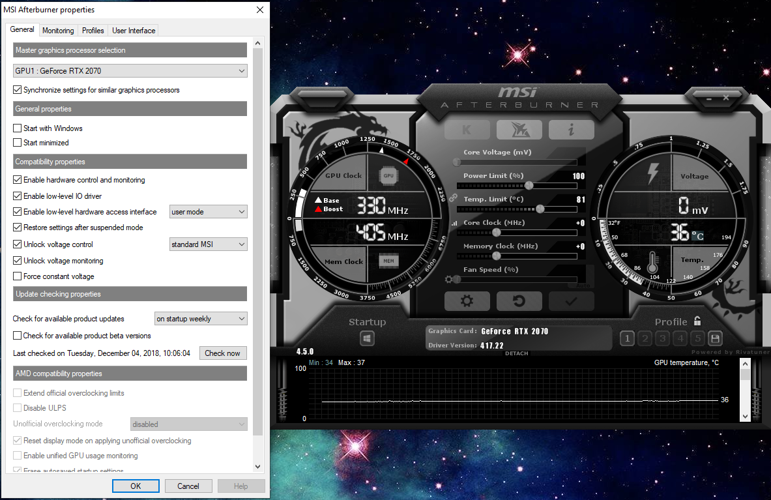Switch to the Profiles tab
Image resolution: width=771 pixels, height=500 pixels.
[93, 31]
